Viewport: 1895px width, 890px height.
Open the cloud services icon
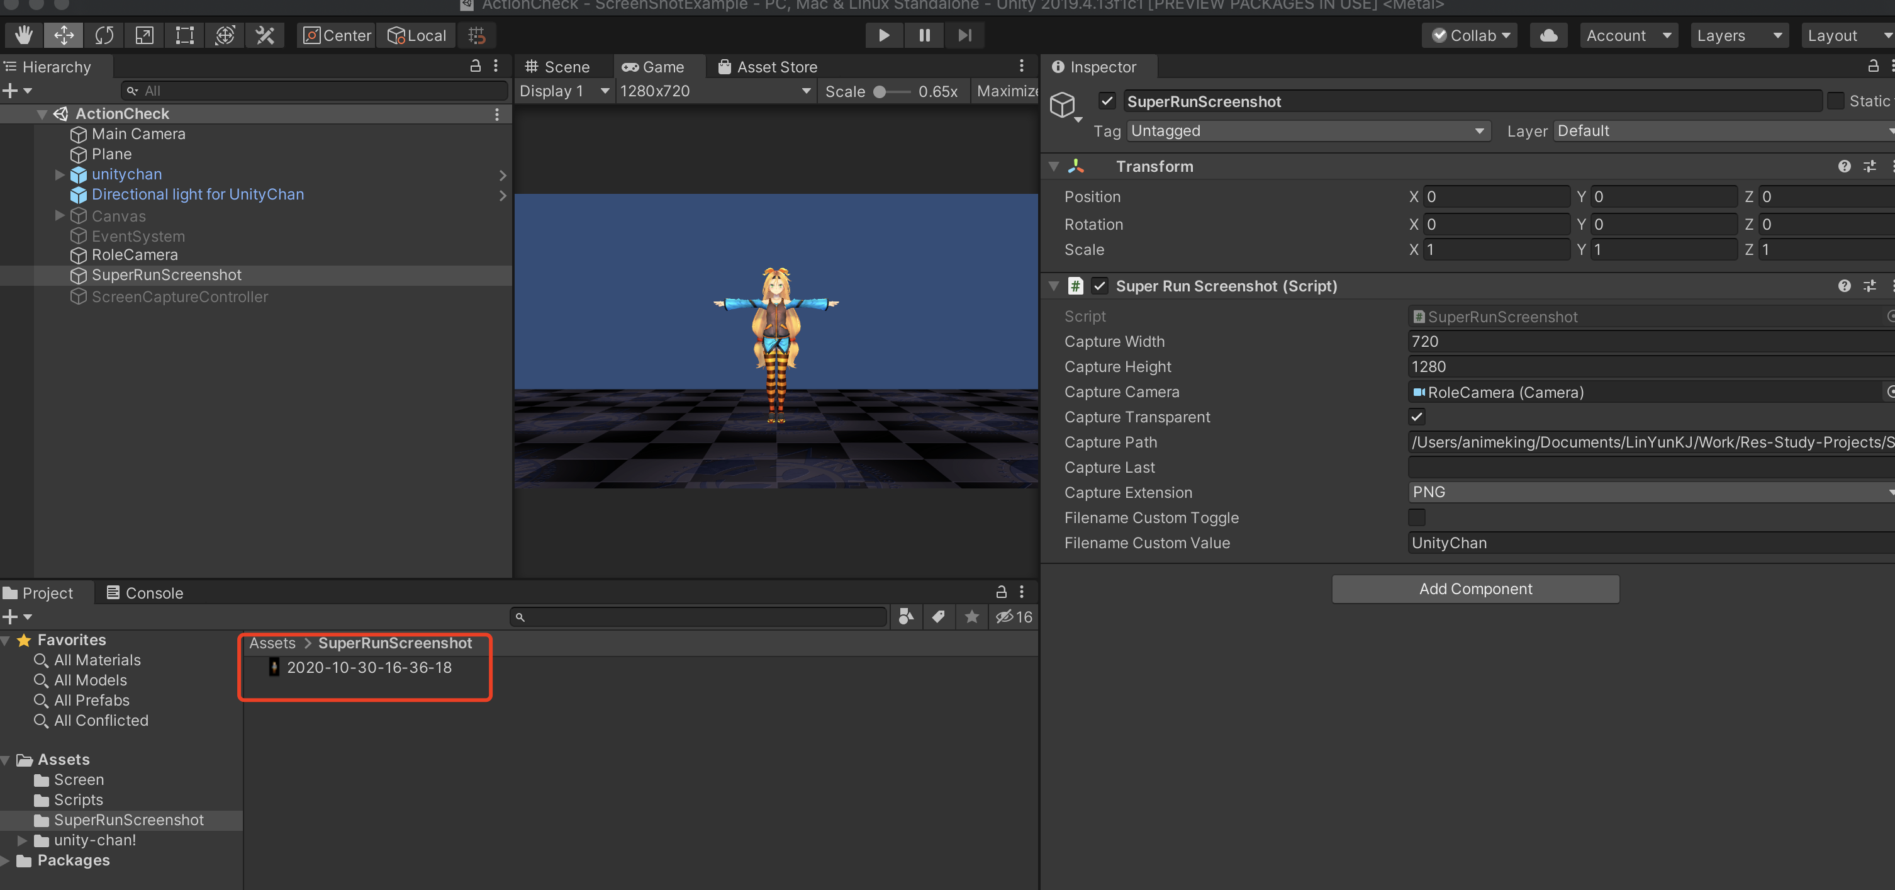coord(1548,35)
